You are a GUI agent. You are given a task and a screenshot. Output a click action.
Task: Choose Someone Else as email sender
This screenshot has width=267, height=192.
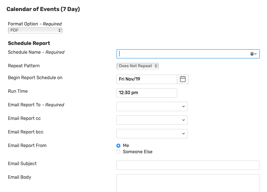pos(118,152)
